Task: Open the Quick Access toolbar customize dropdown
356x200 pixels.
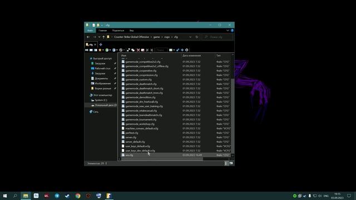Action: click(102, 25)
